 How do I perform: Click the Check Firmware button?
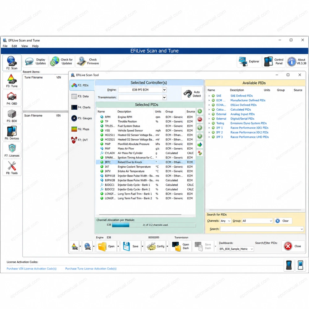click(88, 61)
